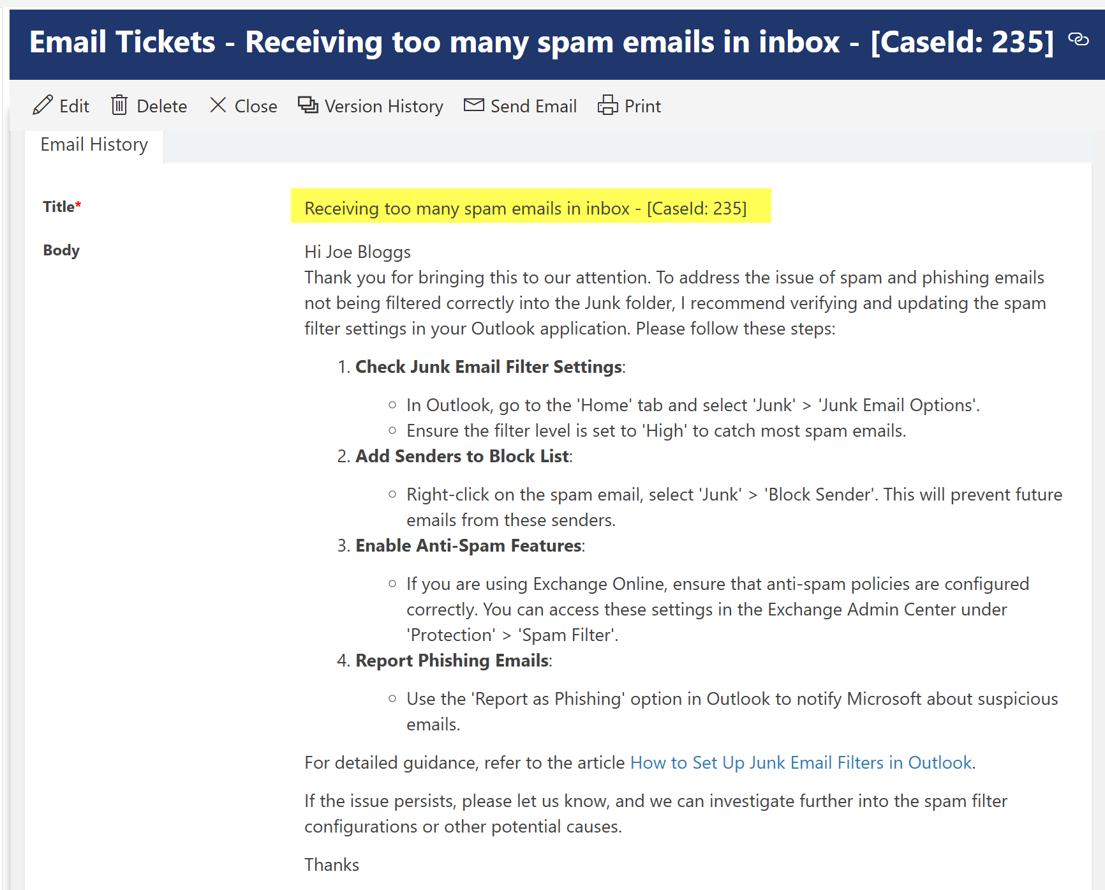Open Version History via its icon
This screenshot has height=890, width=1105.
tap(308, 105)
